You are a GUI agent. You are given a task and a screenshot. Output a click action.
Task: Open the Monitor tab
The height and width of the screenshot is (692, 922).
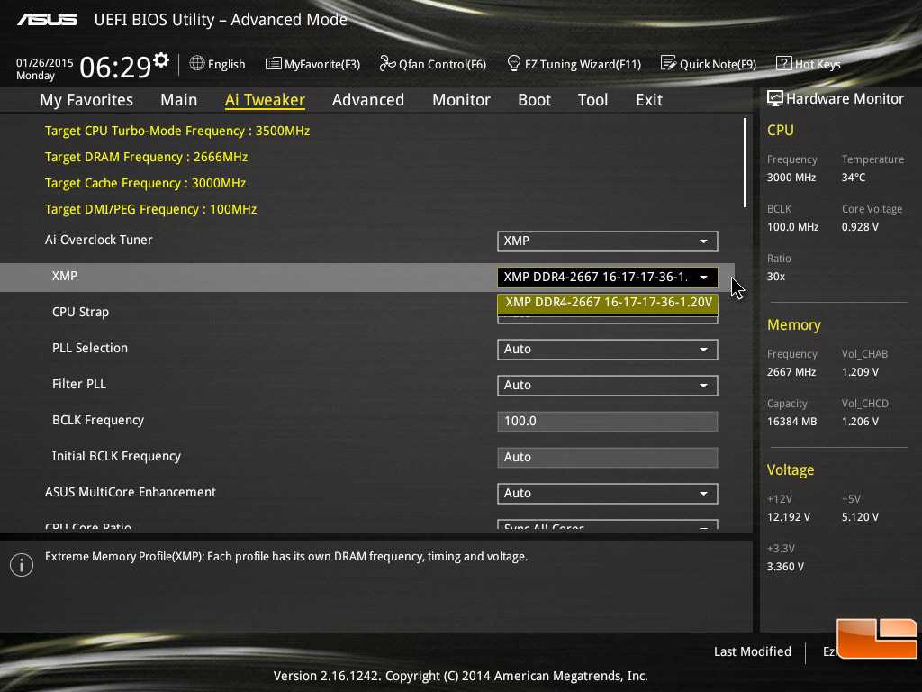461,100
